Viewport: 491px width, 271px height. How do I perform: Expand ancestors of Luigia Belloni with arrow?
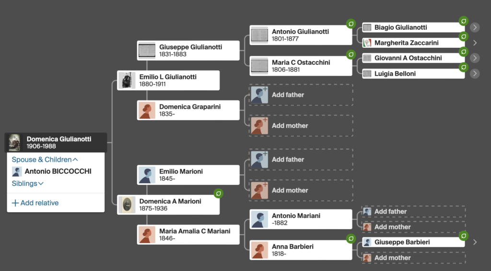[475, 73]
